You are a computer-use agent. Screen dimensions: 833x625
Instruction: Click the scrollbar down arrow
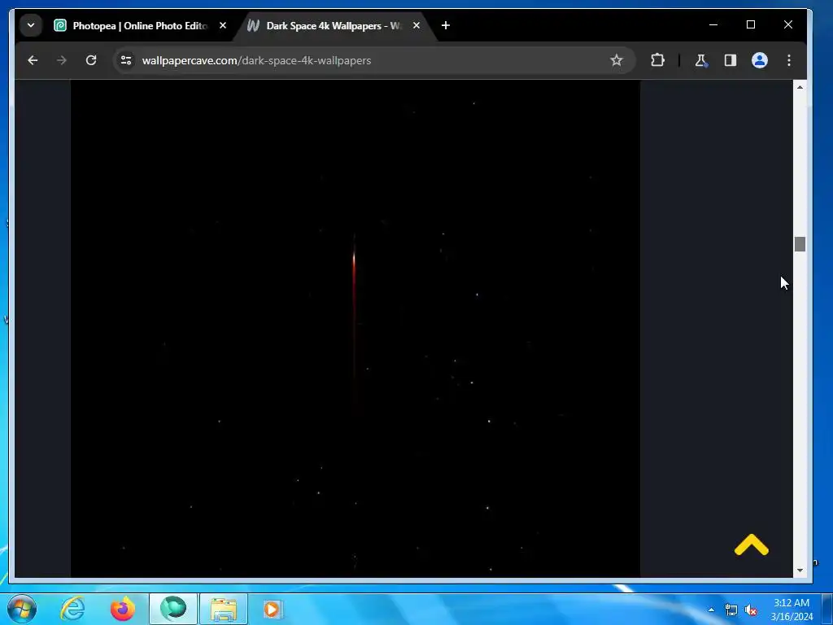pyautogui.click(x=800, y=570)
